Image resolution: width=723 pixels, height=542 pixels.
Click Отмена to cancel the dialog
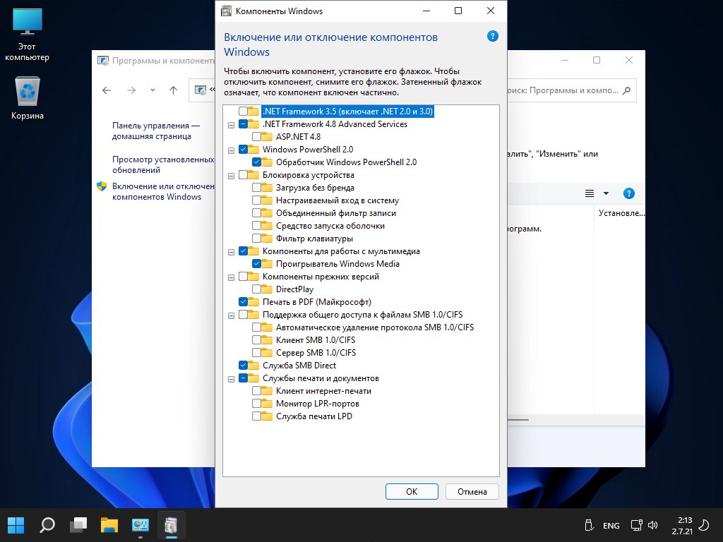pyautogui.click(x=472, y=492)
